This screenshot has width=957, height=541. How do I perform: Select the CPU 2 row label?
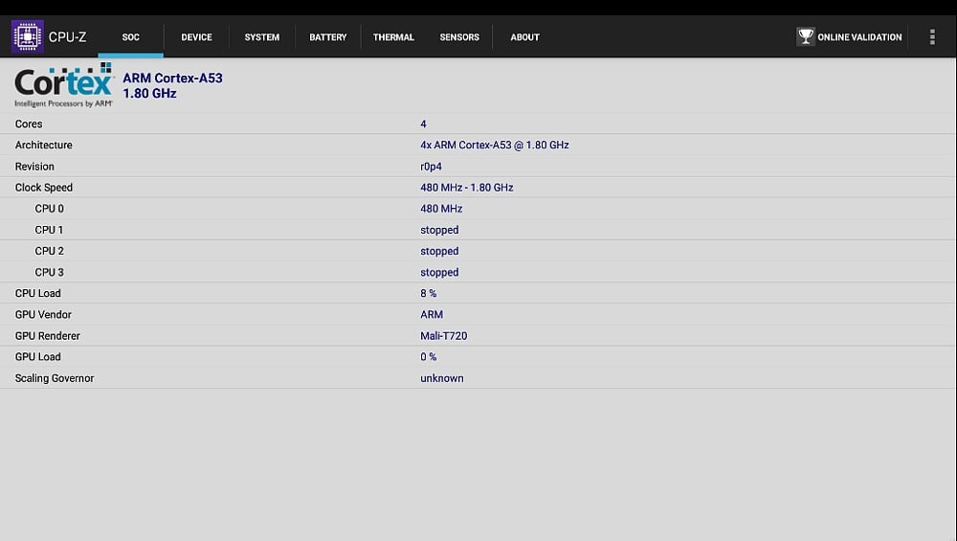click(49, 251)
